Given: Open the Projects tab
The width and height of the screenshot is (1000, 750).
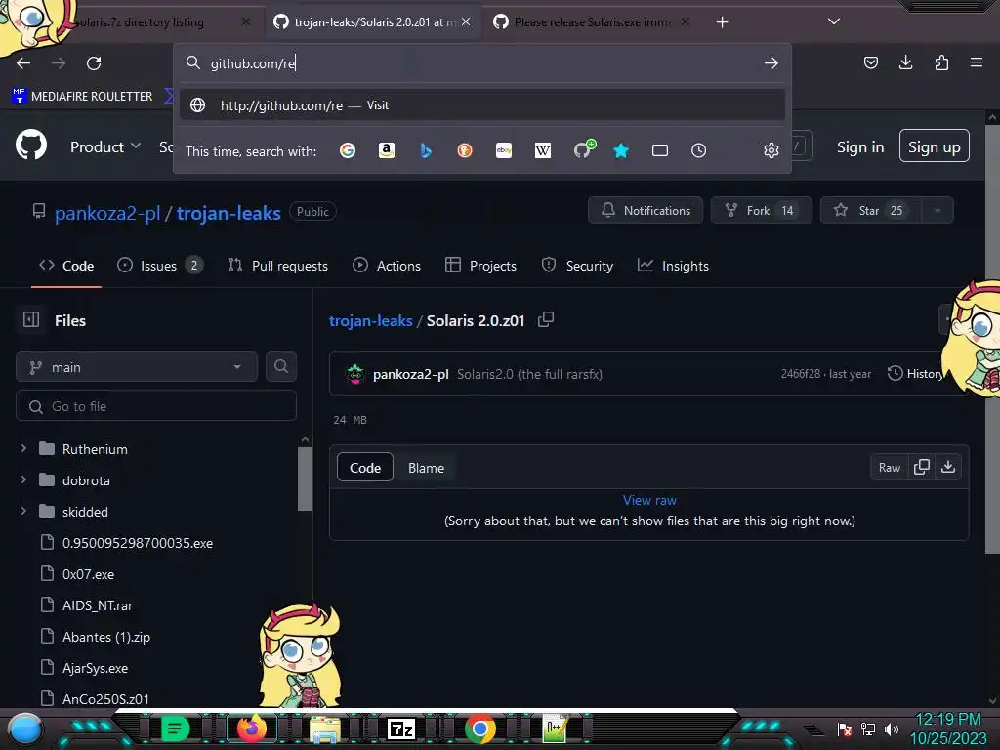Looking at the screenshot, I should tap(480, 266).
